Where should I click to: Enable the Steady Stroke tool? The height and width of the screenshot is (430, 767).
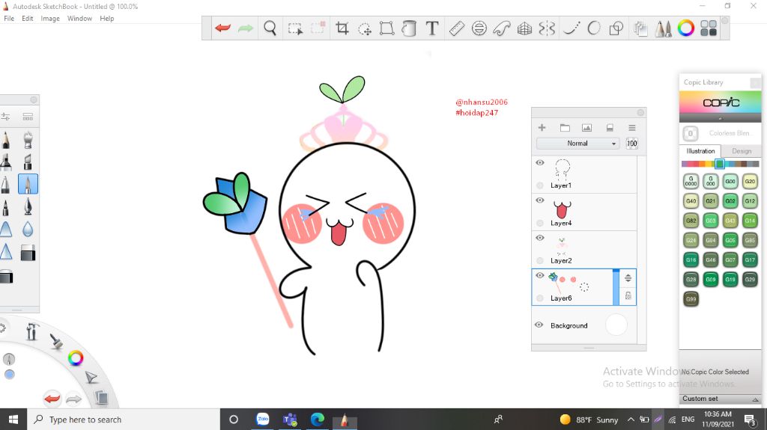[571, 28]
